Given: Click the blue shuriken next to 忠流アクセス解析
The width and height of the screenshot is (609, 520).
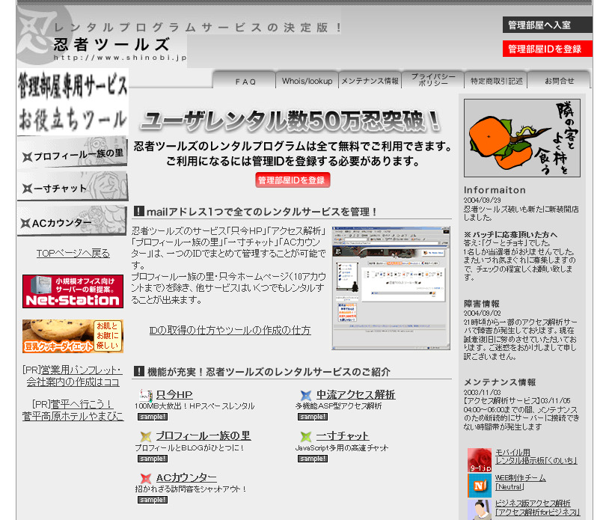Looking at the screenshot, I should pyautogui.click(x=306, y=395).
